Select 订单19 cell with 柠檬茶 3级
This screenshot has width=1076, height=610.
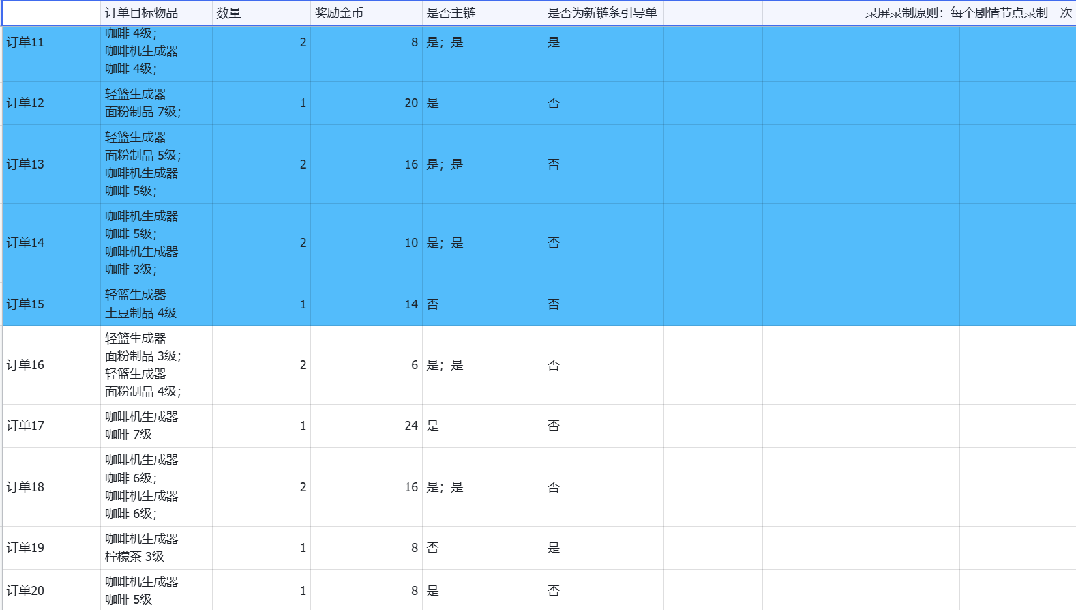(x=156, y=548)
